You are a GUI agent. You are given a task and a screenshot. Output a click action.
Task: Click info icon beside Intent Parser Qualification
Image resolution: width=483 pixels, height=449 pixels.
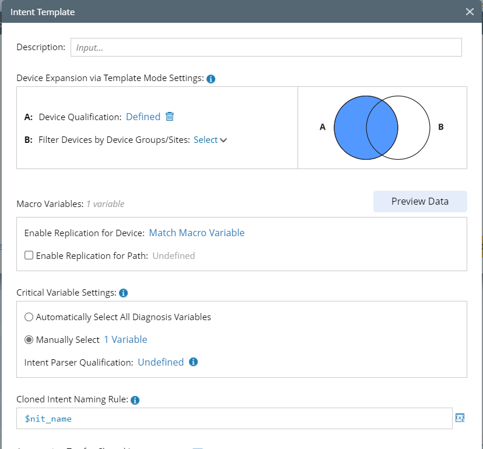pos(194,362)
